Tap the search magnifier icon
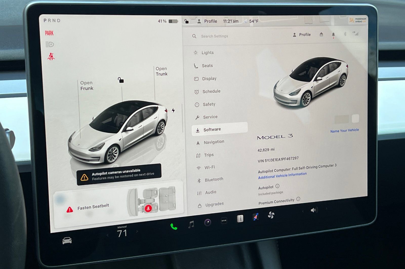 pos(194,36)
